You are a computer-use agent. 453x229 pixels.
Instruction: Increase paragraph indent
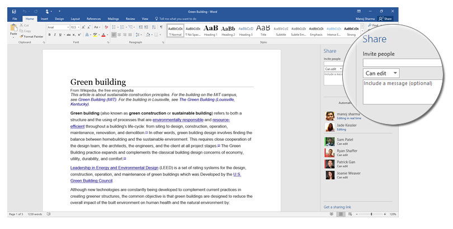[146, 27]
